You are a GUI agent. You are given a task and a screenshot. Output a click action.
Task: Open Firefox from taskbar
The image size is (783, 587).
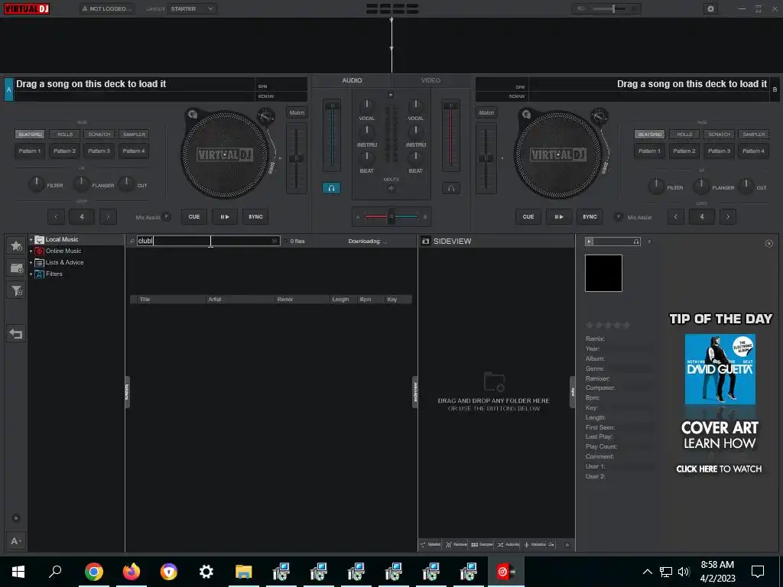(132, 572)
